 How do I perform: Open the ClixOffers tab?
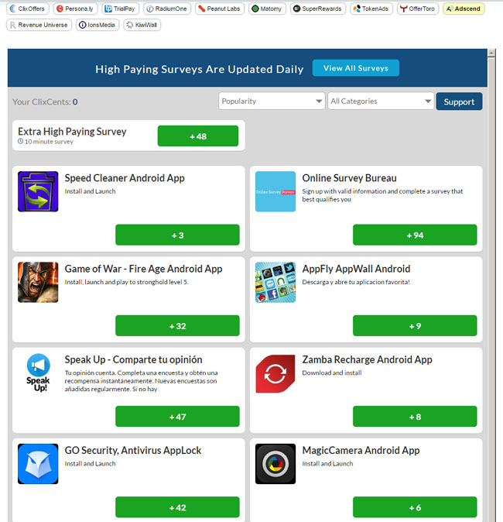(28, 9)
